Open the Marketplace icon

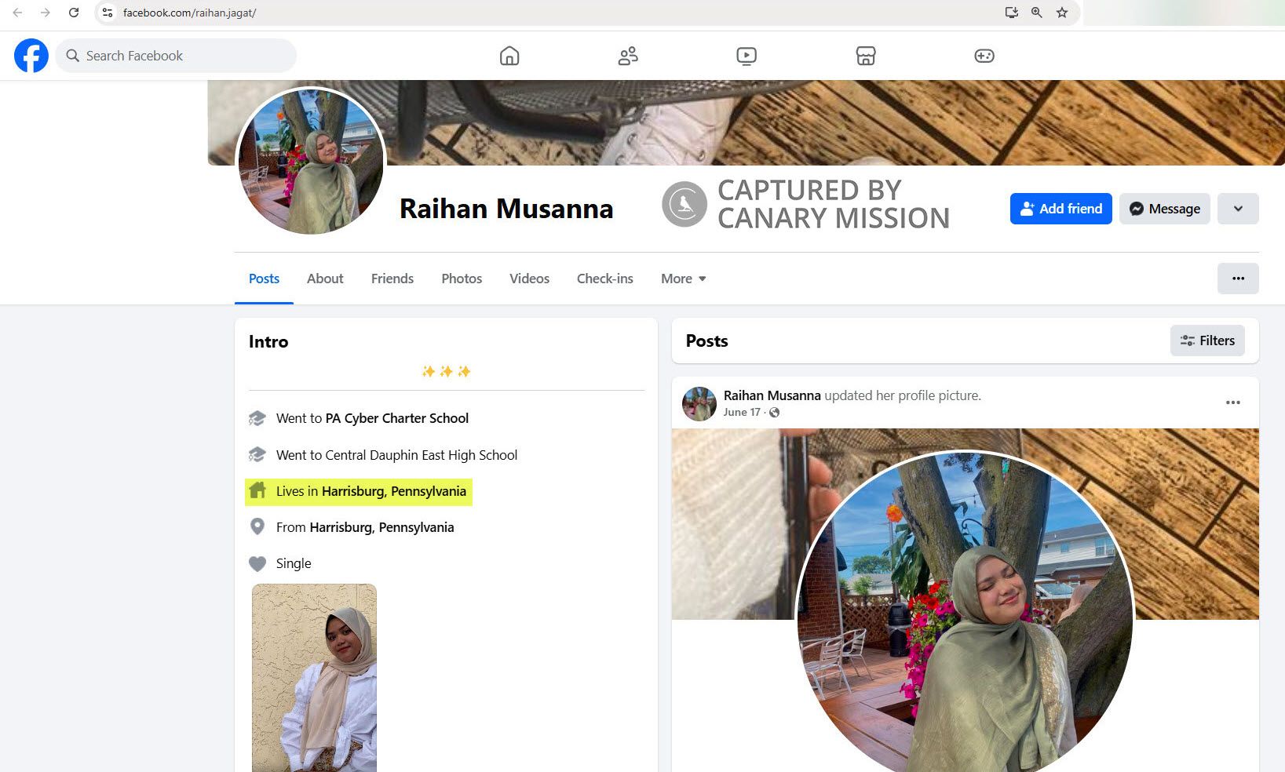point(865,55)
